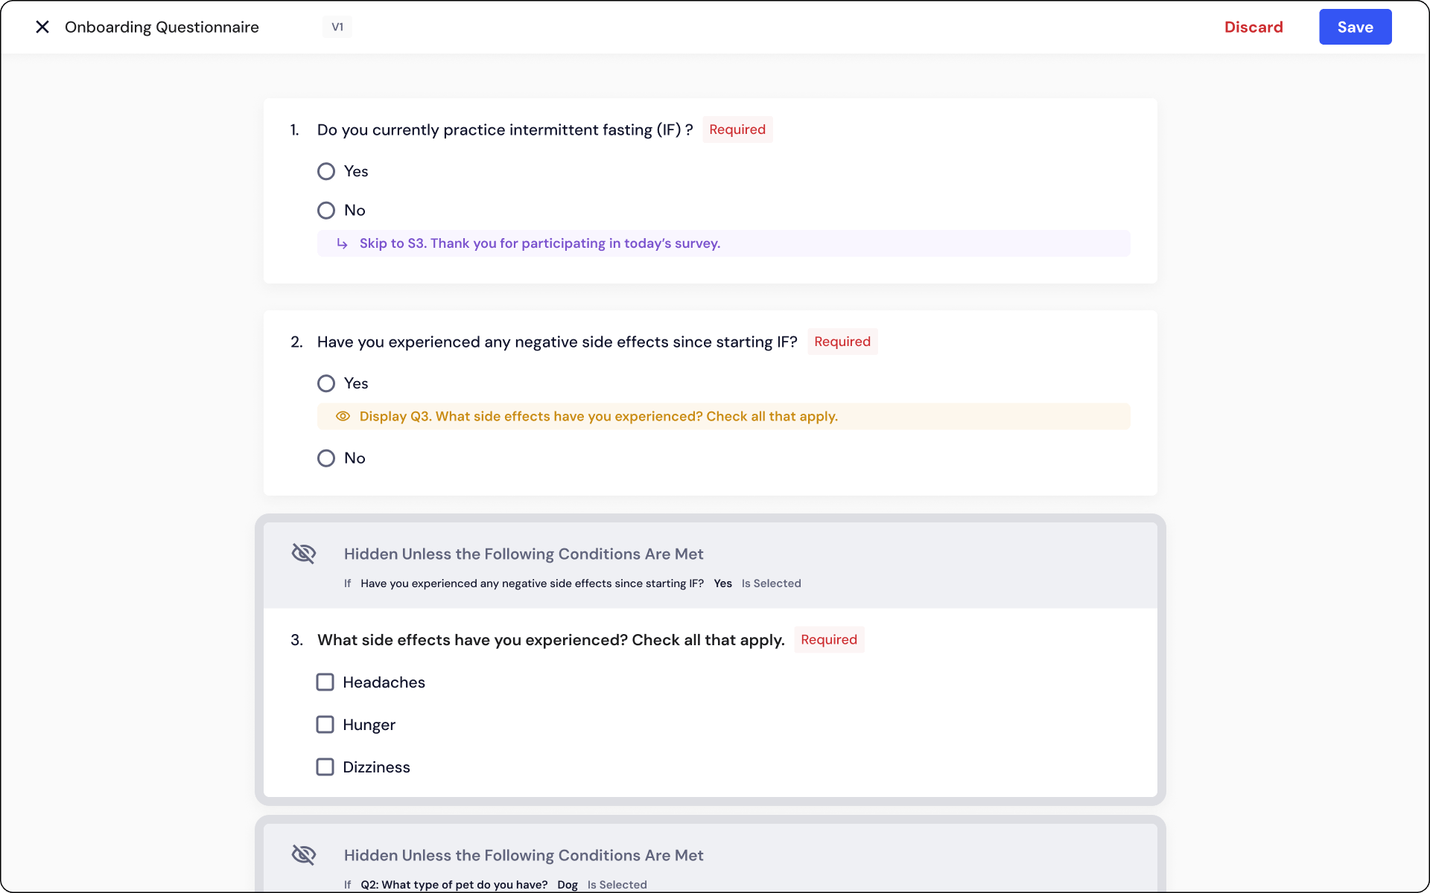This screenshot has height=893, width=1430.
Task: Click the Discard button
Action: [x=1253, y=27]
